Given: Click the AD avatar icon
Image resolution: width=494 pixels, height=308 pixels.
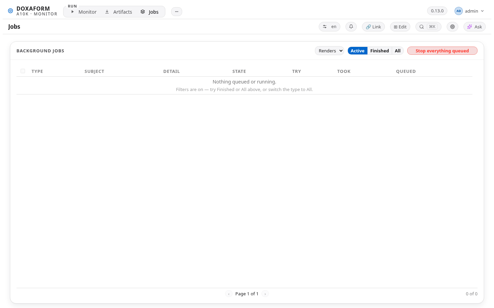Looking at the screenshot, I should 459,11.
